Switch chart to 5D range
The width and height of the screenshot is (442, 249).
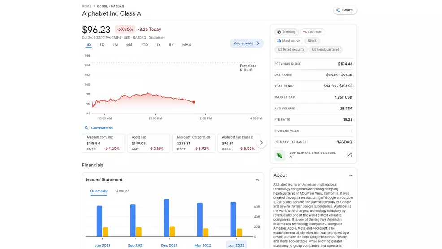(x=102, y=44)
